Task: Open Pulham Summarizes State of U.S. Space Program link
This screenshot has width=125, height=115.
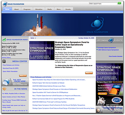Action: point(53,99)
